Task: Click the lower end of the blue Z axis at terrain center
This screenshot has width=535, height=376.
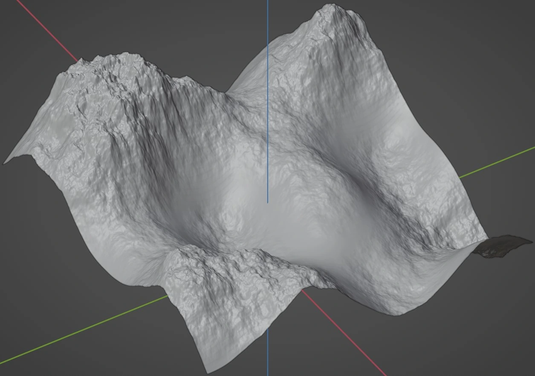Action: [268, 201]
